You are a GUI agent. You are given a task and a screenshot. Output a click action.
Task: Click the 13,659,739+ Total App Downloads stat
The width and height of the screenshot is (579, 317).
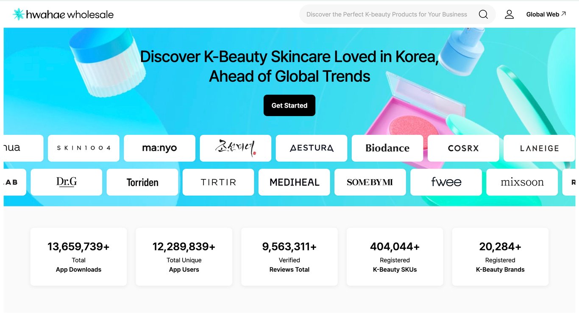point(78,257)
